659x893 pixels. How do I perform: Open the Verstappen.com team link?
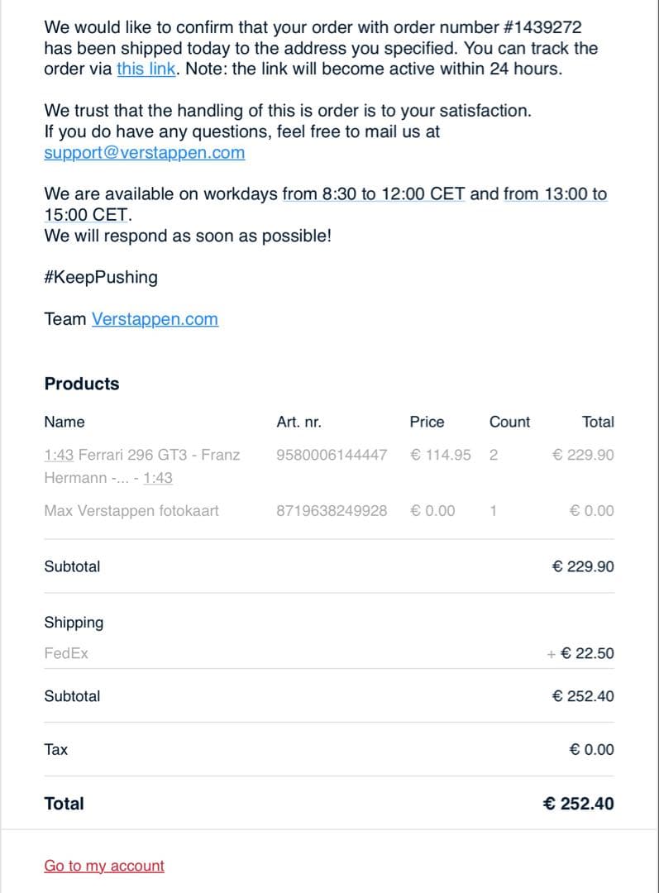(155, 319)
